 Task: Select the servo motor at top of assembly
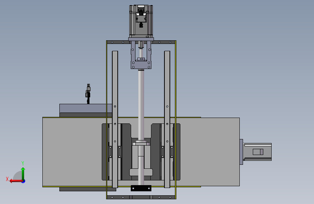click(x=141, y=21)
